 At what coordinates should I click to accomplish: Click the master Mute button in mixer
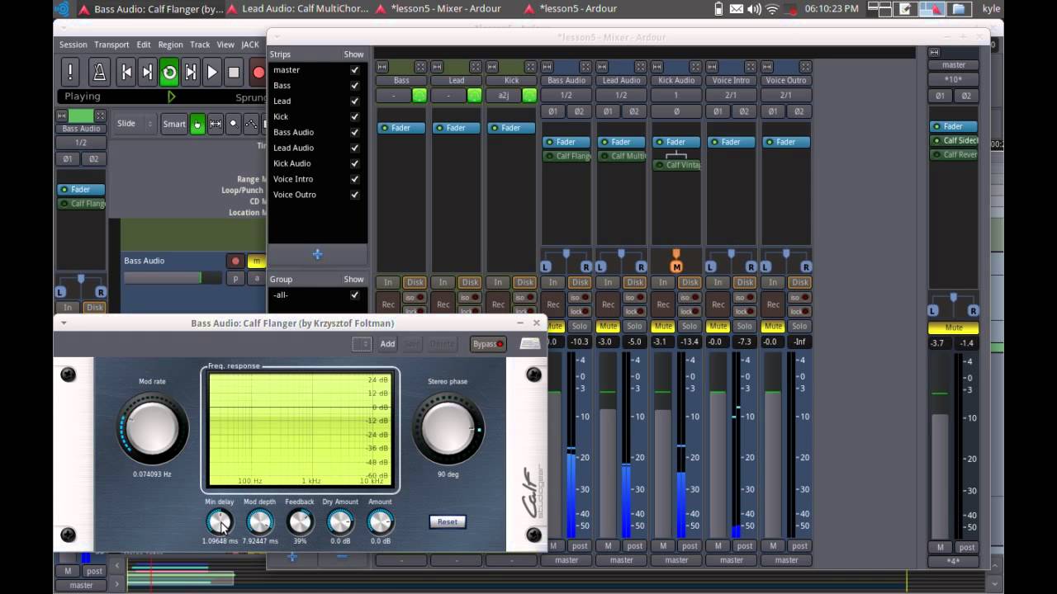click(x=954, y=328)
